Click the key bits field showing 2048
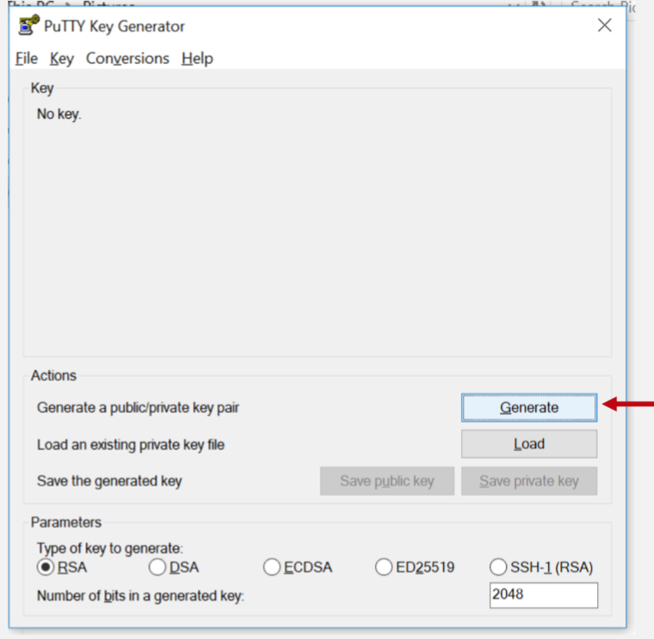Screen dimensions: 654x639 point(542,595)
